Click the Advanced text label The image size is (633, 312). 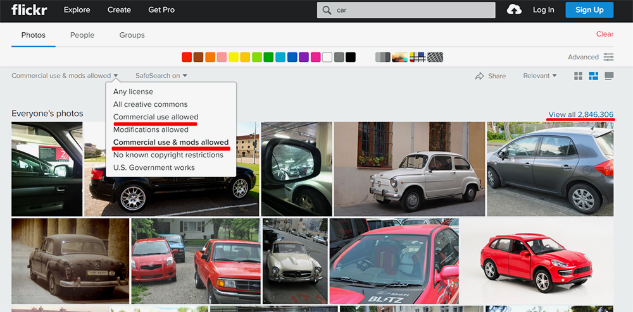click(583, 57)
